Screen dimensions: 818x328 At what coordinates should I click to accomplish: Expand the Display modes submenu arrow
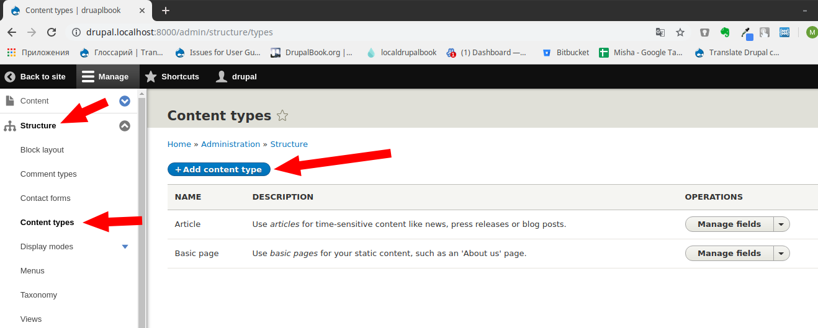point(125,247)
